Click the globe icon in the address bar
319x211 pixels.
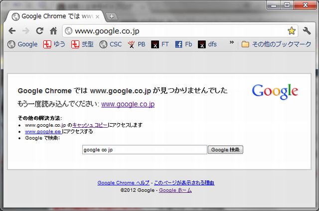coord(69,31)
